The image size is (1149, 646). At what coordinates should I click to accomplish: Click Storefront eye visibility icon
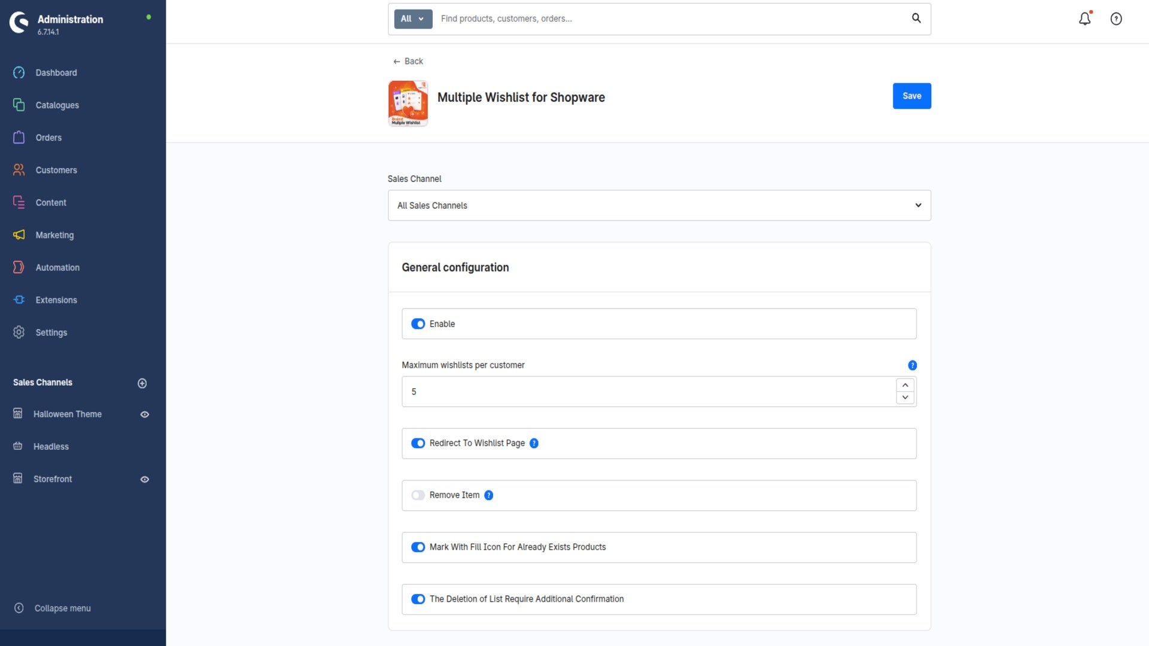pos(145,480)
